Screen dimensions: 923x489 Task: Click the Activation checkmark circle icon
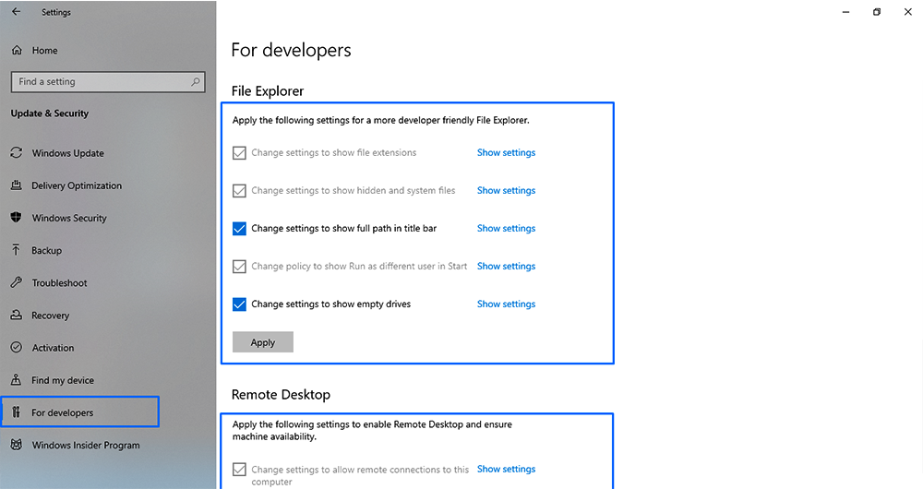click(17, 347)
